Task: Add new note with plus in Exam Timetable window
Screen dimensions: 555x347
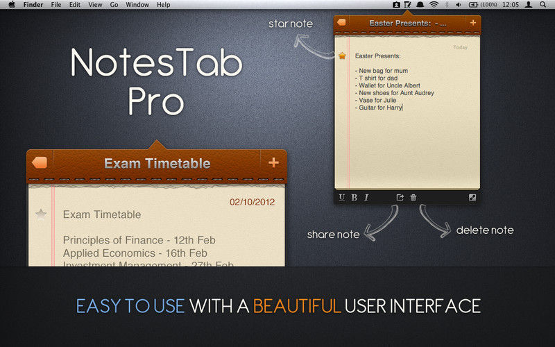Action: [x=273, y=163]
